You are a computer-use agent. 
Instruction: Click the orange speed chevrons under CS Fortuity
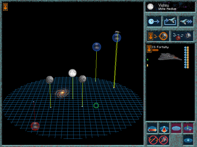(155, 50)
